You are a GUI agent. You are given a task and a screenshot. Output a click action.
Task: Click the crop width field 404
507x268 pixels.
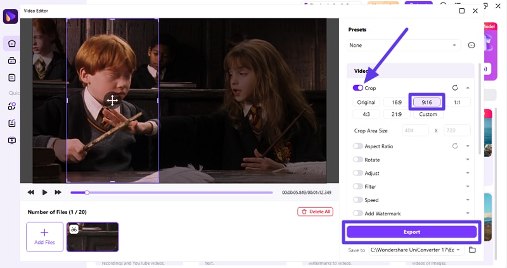[416, 131]
